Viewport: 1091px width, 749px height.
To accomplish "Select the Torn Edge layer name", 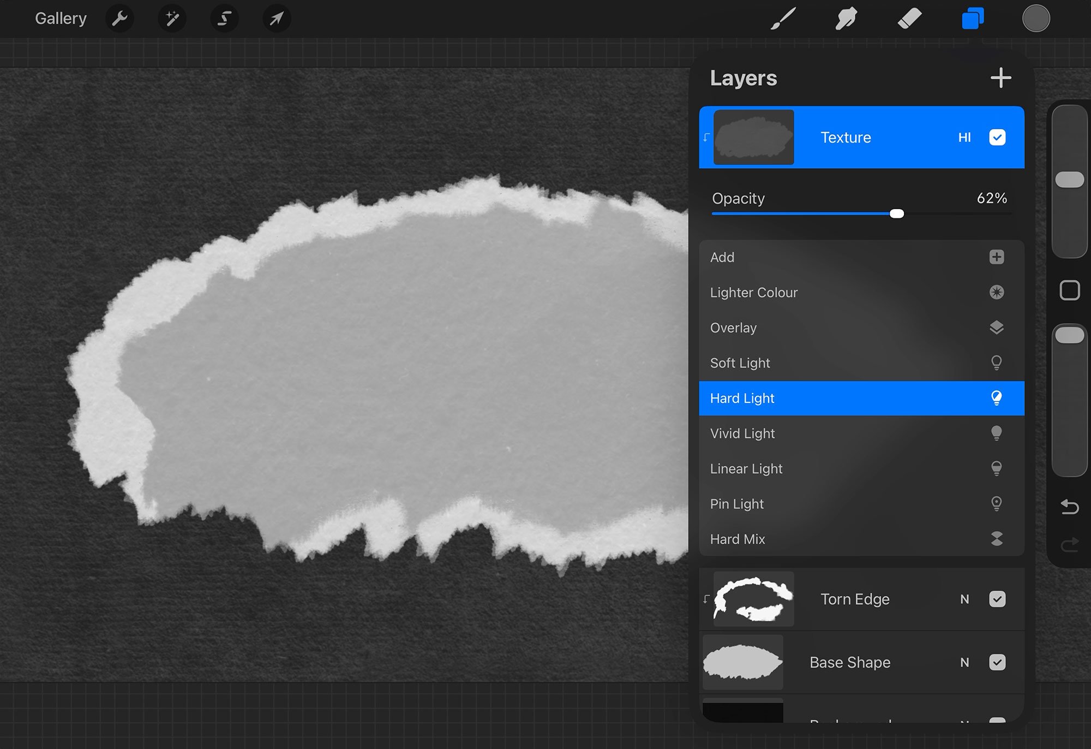I will click(x=855, y=599).
